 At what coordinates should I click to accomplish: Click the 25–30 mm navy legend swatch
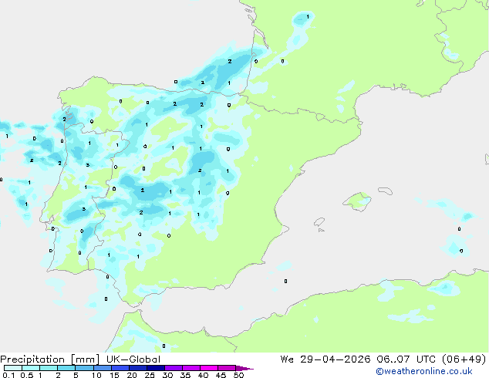[155, 368]
